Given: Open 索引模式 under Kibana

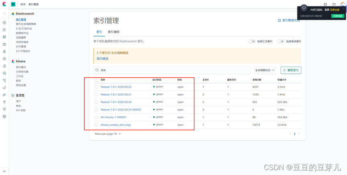Looking at the screenshot, I should click(21, 67).
